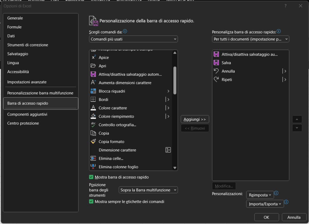Screen dimensions: 309x224
Task: Uncheck Mostra barra di accesso rapido
Action: pos(91,177)
